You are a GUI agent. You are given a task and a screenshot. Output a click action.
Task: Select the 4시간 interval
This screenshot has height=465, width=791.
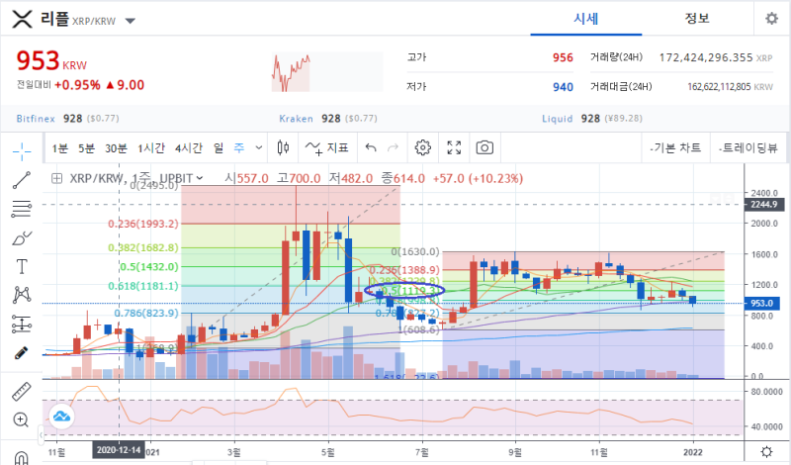[x=189, y=148]
